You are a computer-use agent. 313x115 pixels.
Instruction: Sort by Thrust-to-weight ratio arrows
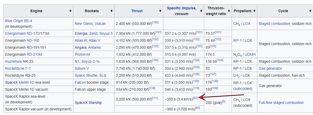click(x=229, y=11)
